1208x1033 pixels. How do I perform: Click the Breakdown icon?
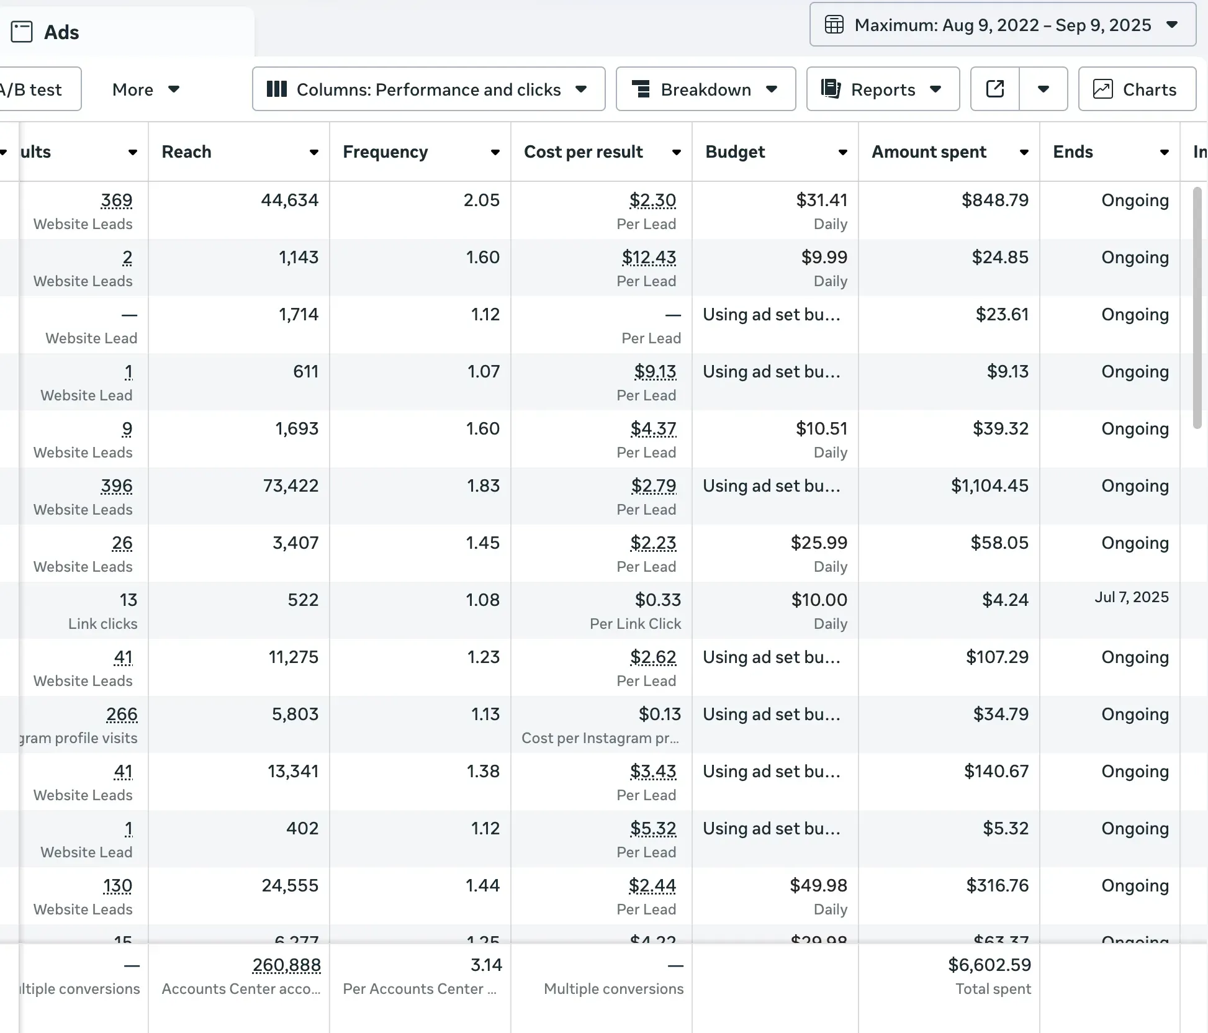pos(642,89)
